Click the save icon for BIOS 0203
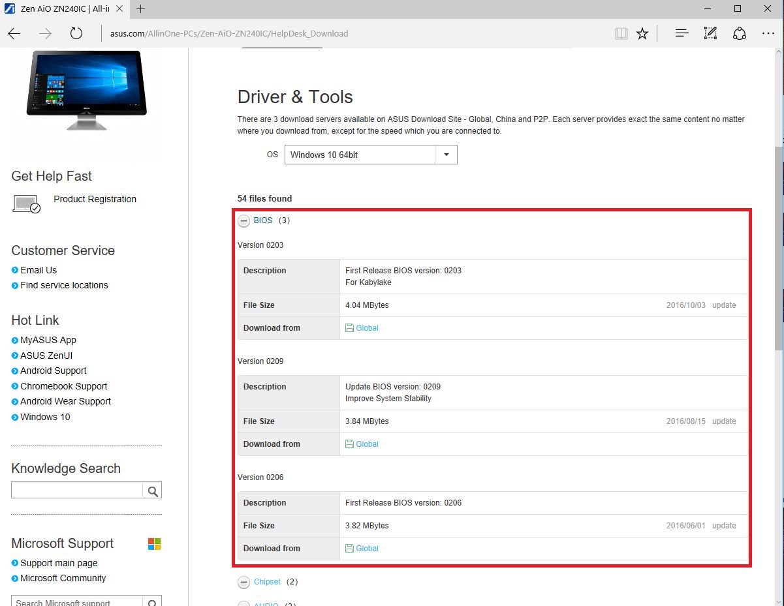This screenshot has width=784, height=606. pyautogui.click(x=349, y=328)
